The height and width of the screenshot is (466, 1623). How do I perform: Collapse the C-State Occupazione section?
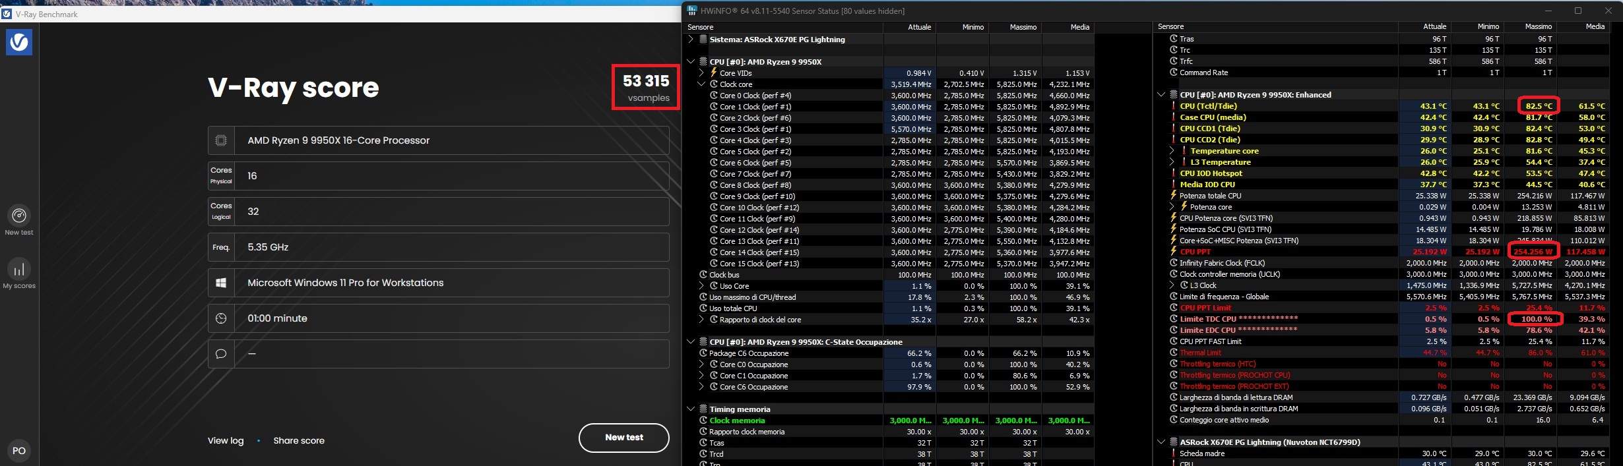coord(691,342)
